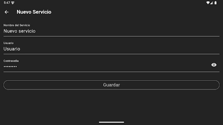Tap the notification icon beside the clock
The width and height of the screenshot is (223, 125).
(x=13, y=3)
